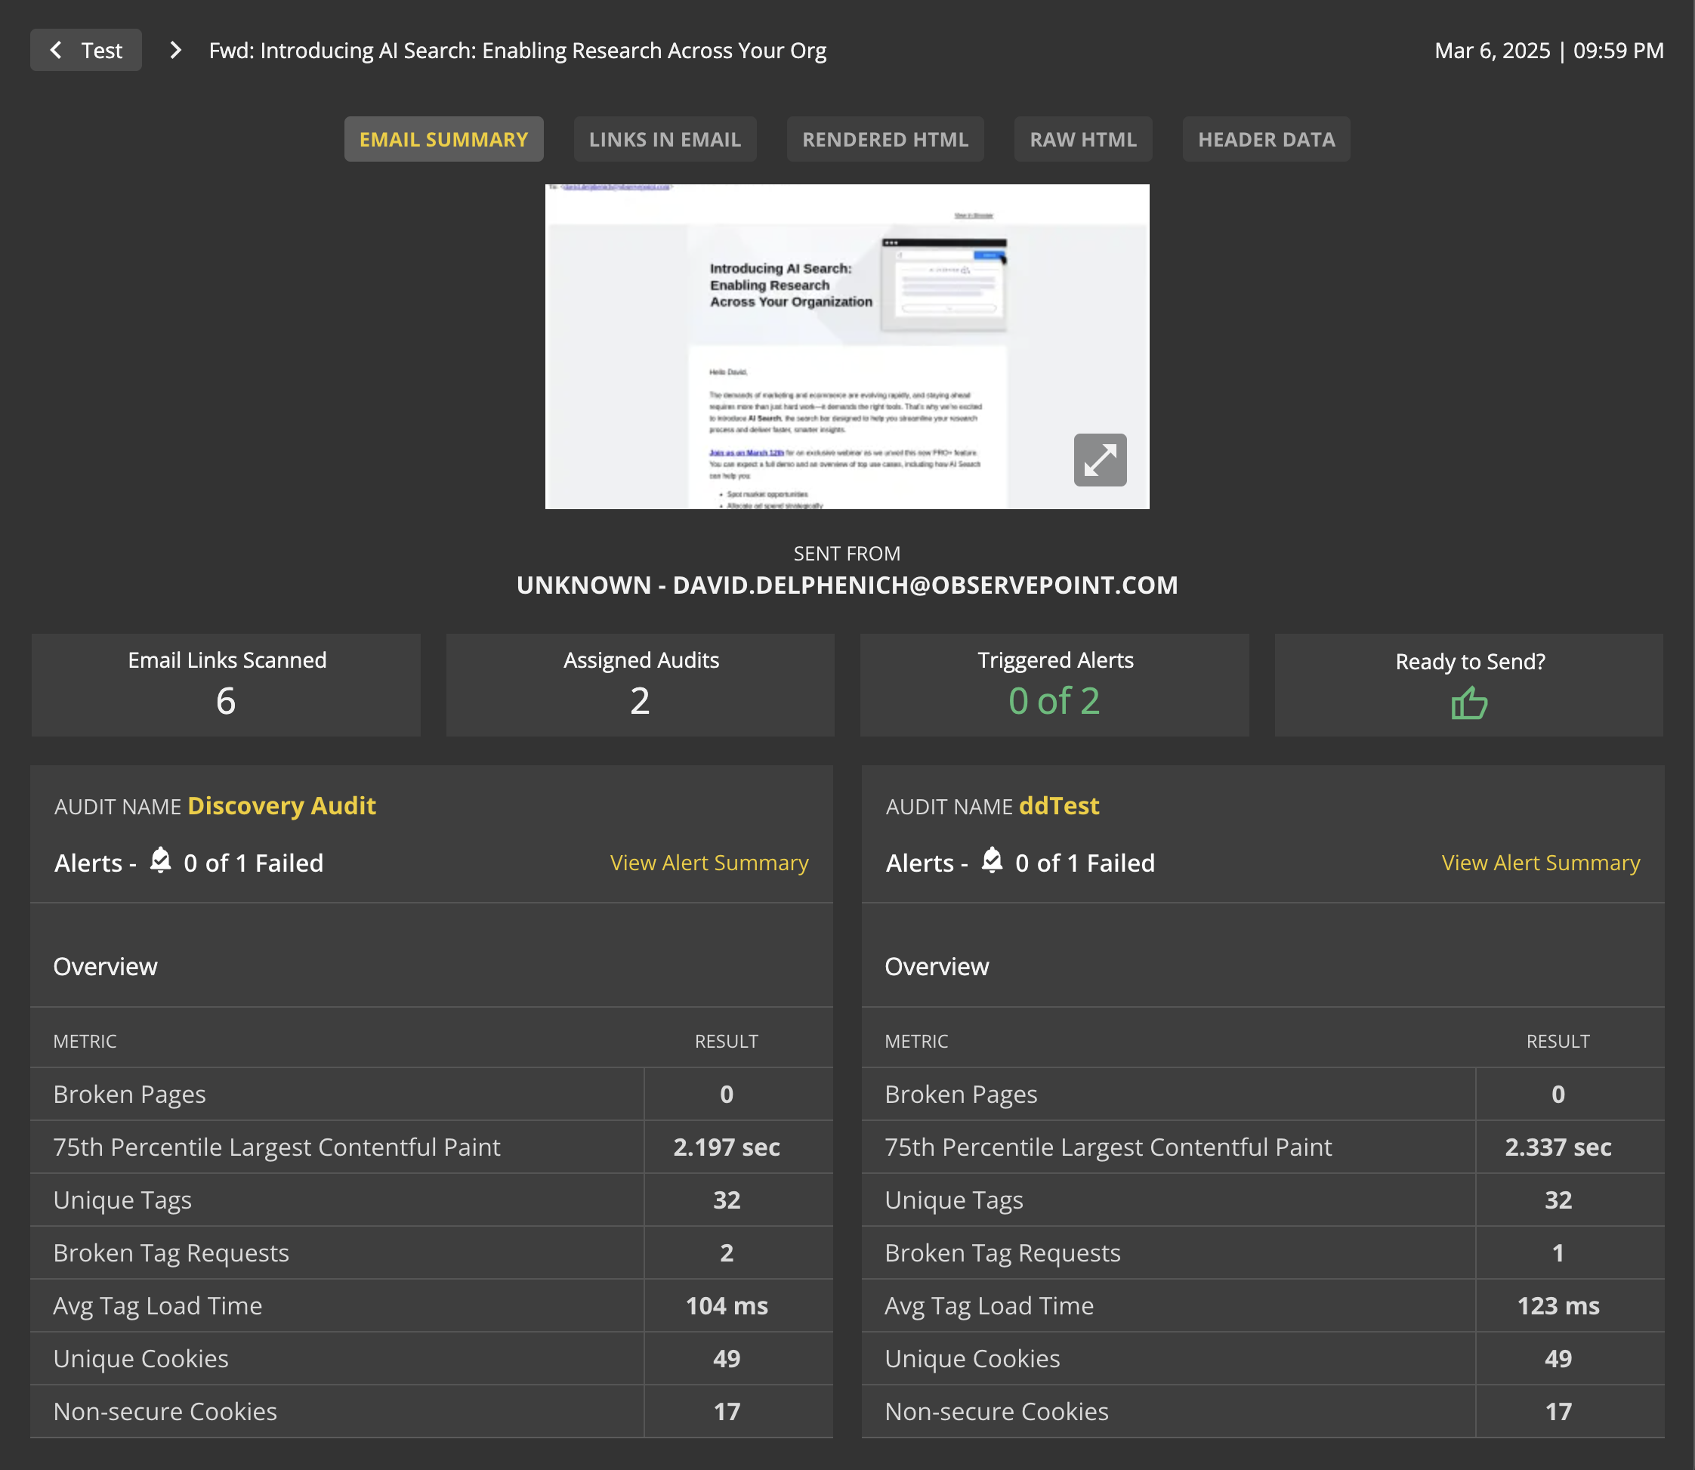Open the ddTest audit name link
Viewport: 1695px width, 1470px height.
(1058, 805)
